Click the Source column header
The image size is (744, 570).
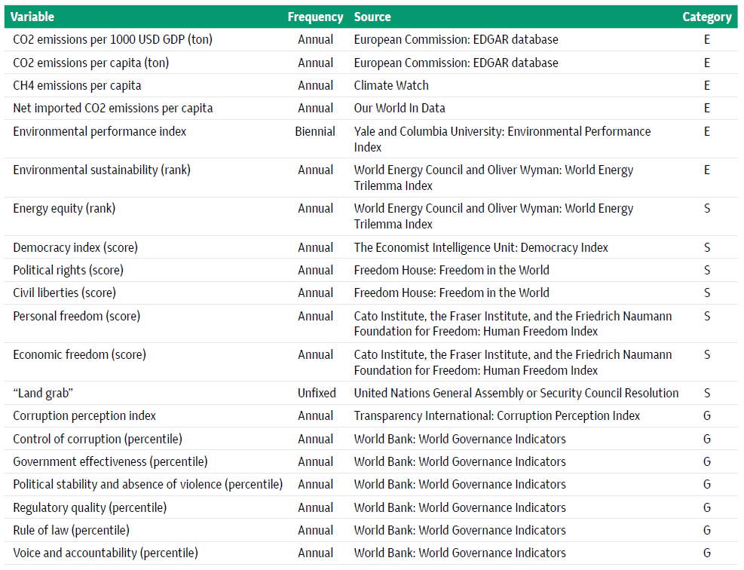[372, 17]
